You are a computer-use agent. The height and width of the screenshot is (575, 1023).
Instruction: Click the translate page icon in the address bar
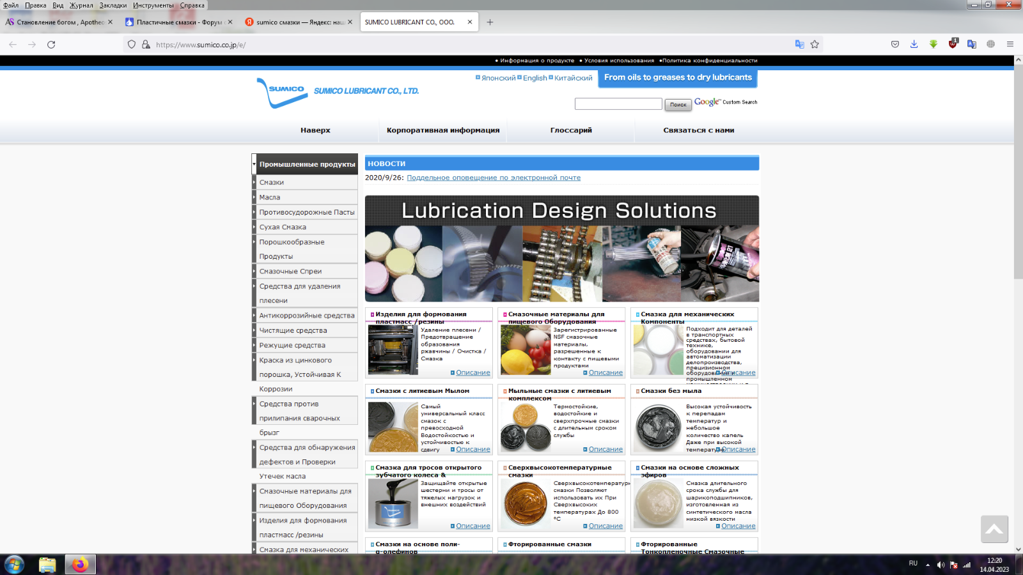pos(799,44)
